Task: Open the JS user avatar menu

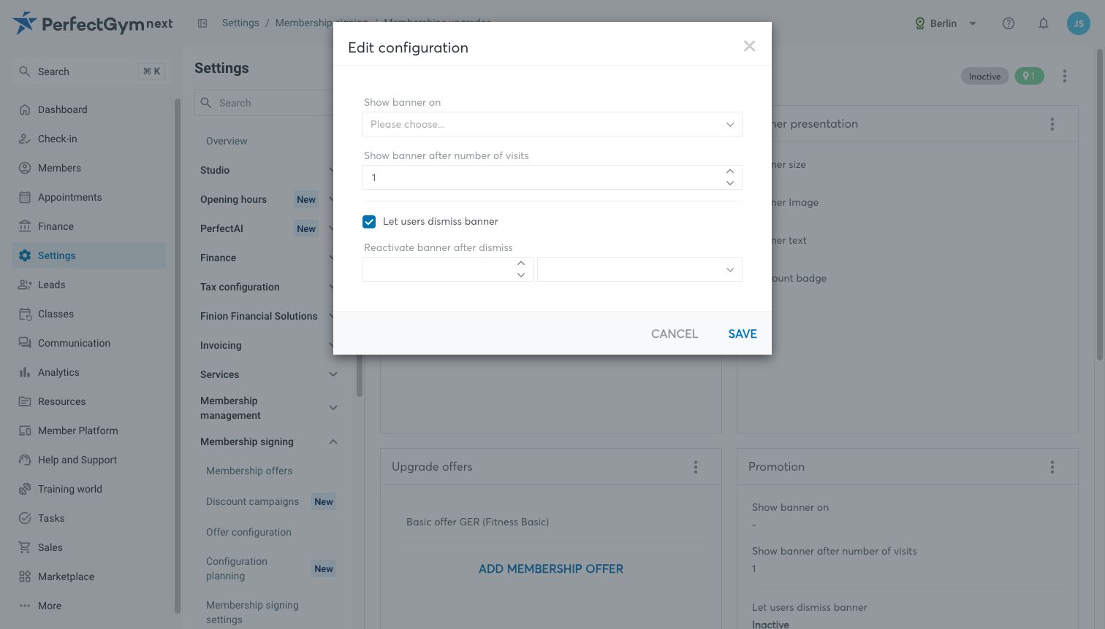Action: coord(1079,23)
